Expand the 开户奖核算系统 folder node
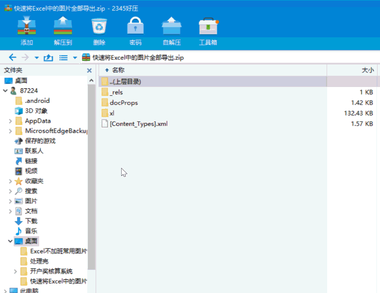 (15, 272)
